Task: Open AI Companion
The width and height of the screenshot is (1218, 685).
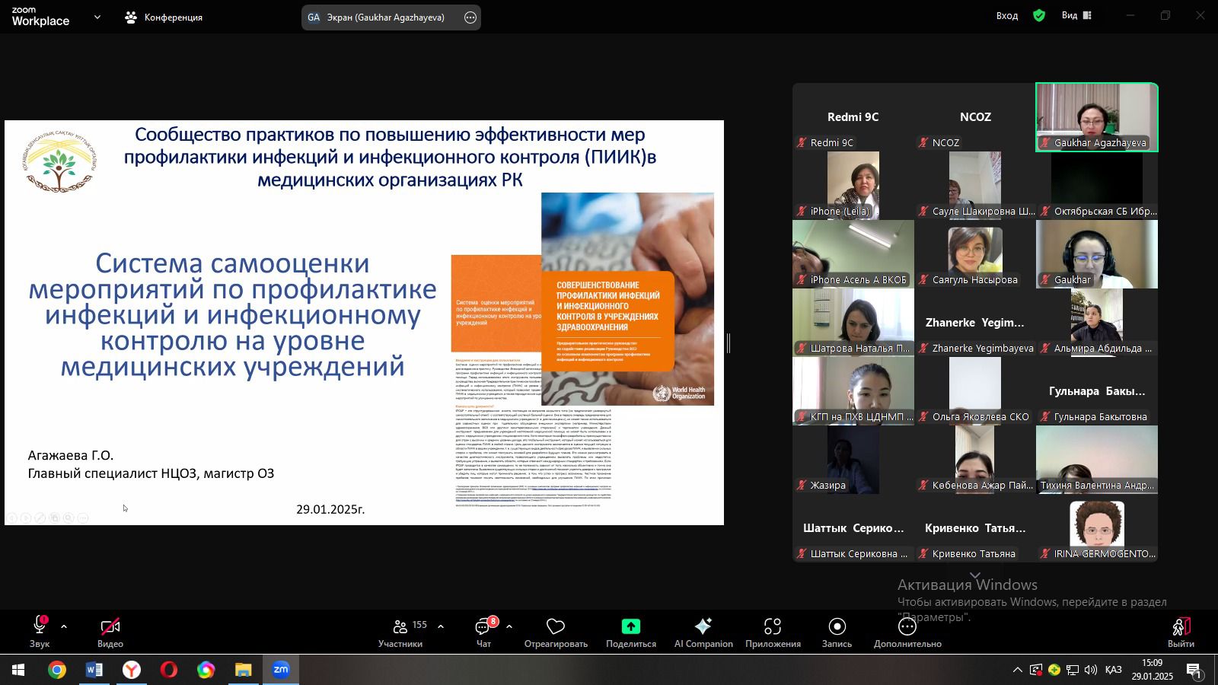Action: click(x=703, y=632)
